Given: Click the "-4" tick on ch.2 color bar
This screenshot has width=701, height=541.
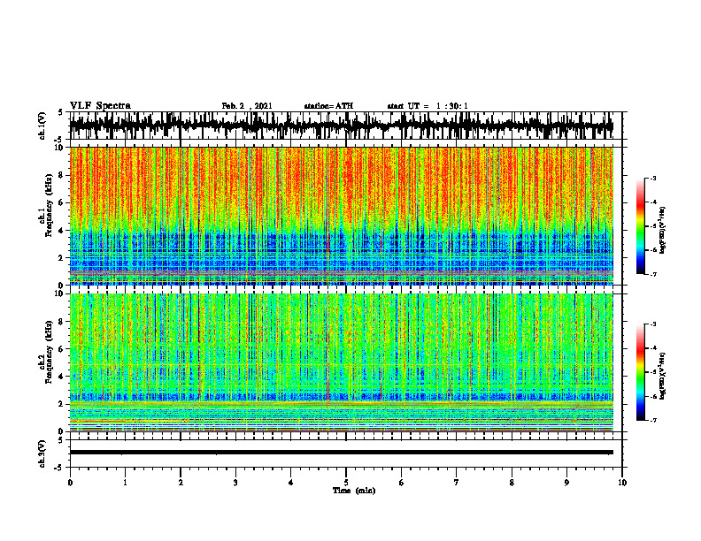Looking at the screenshot, I should (x=652, y=348).
